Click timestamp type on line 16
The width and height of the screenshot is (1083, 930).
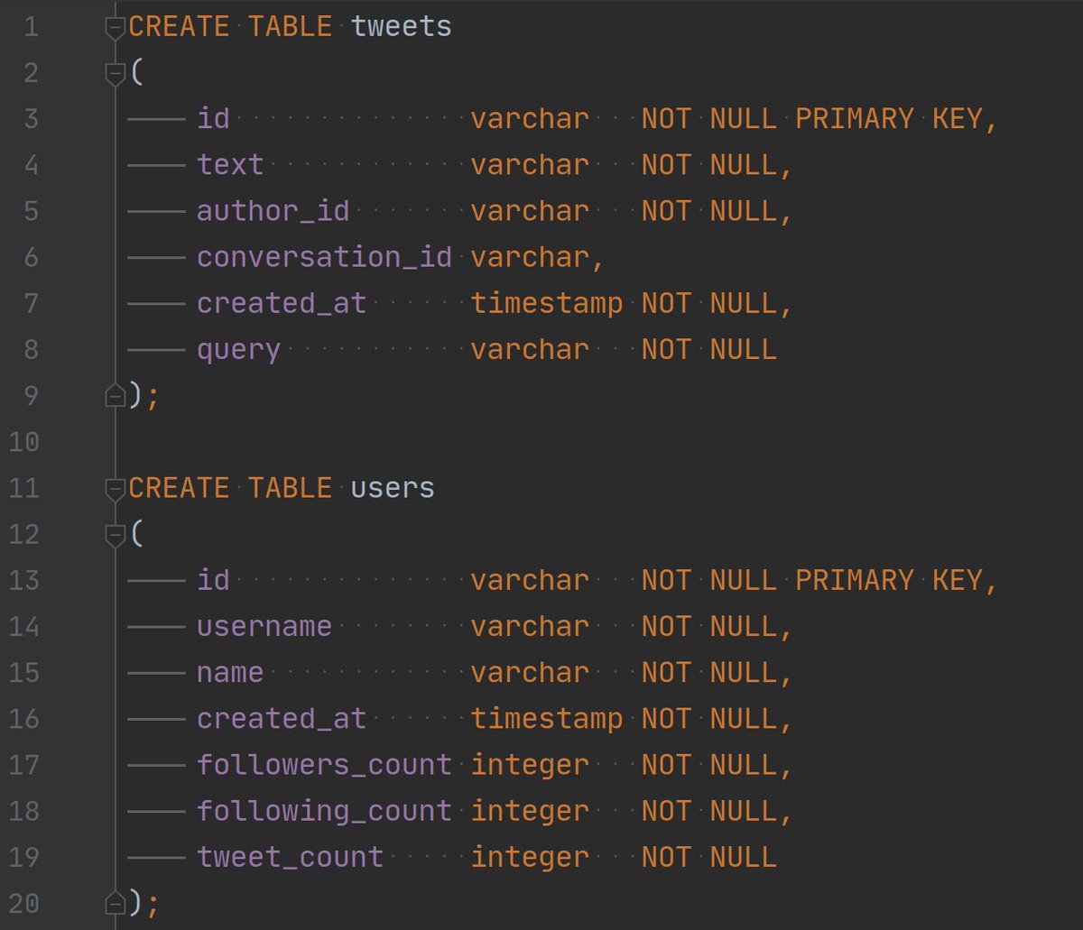547,718
